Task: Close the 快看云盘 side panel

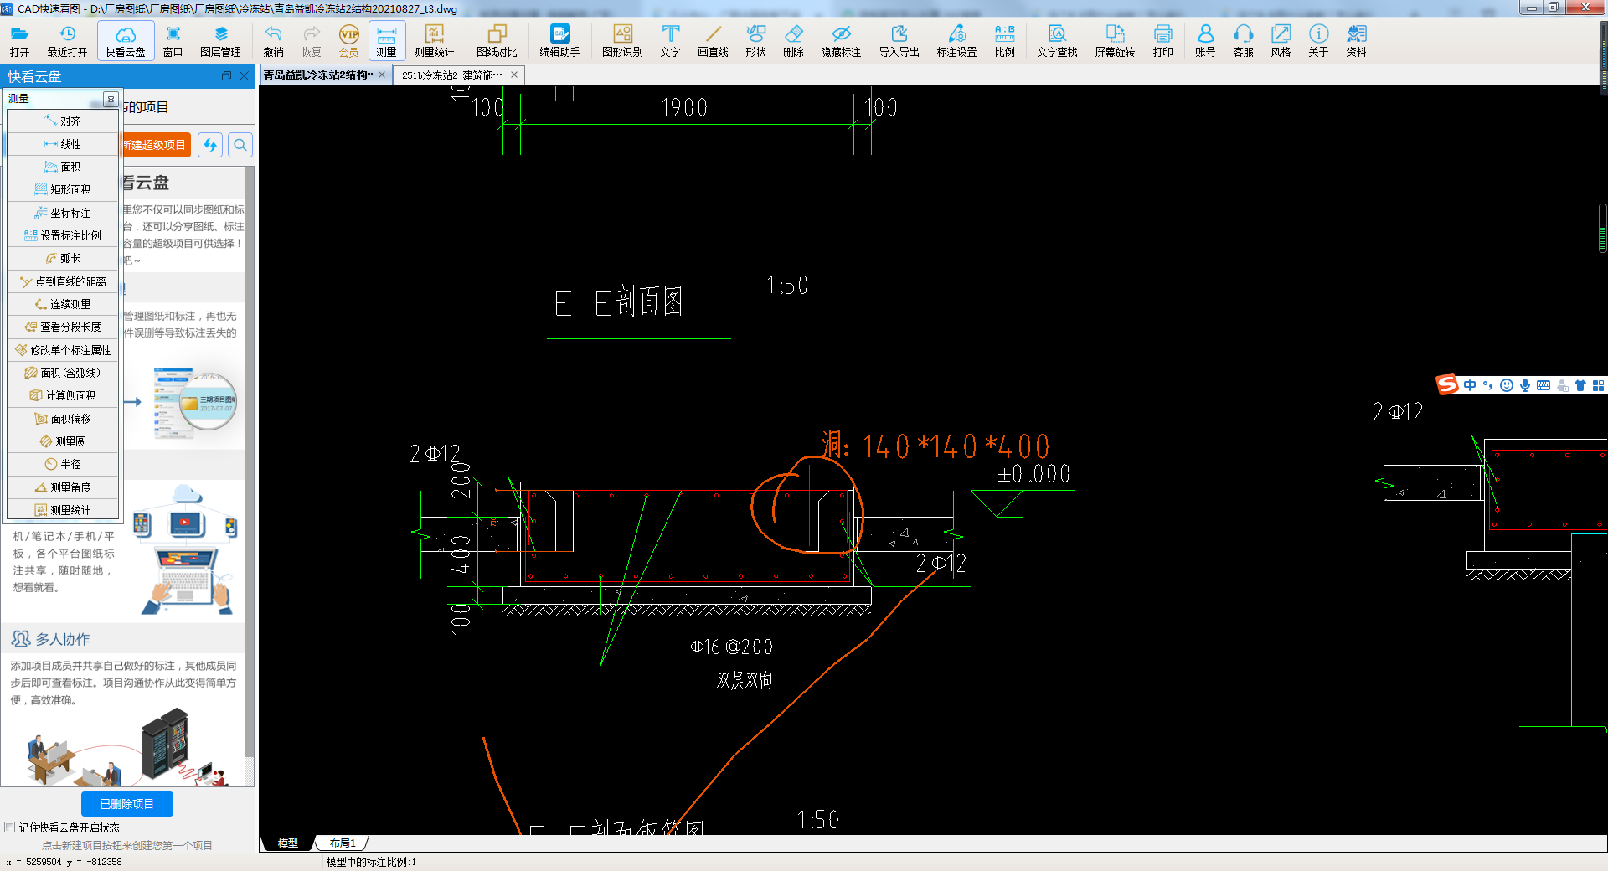Action: click(245, 76)
